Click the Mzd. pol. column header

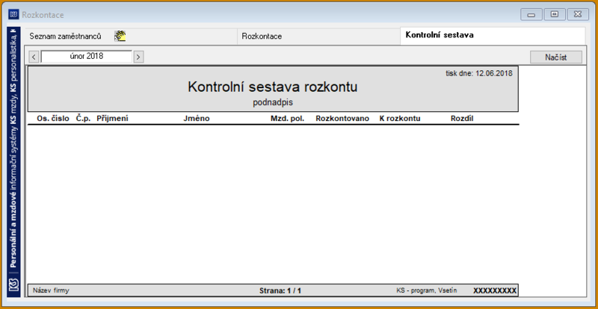287,119
